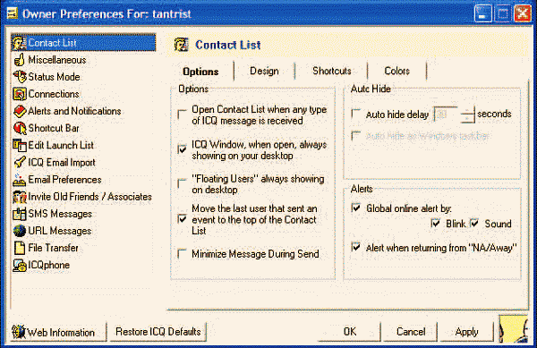Viewport: 537px width, 348px height.
Task: Open the SMS Messages category
Action: tap(60, 214)
